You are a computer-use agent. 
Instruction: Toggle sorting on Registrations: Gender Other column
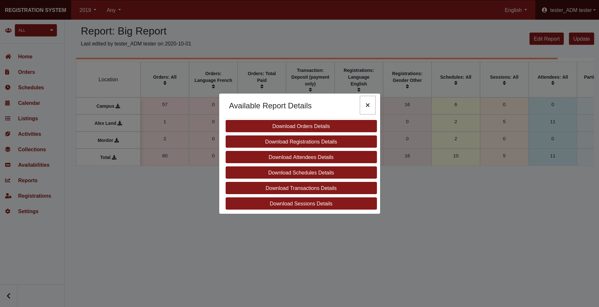click(407, 86)
